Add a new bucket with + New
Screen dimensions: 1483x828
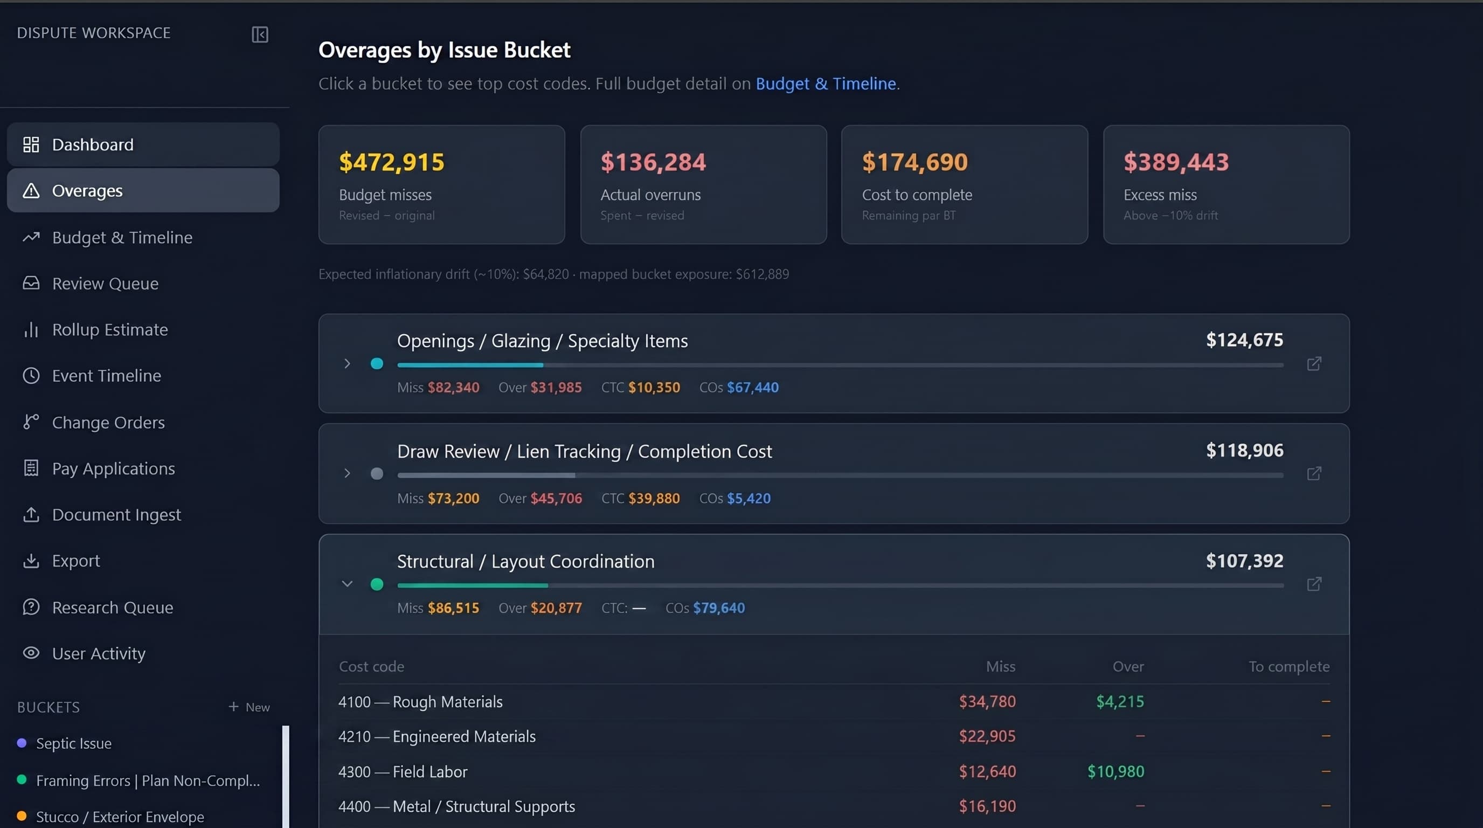(x=249, y=707)
